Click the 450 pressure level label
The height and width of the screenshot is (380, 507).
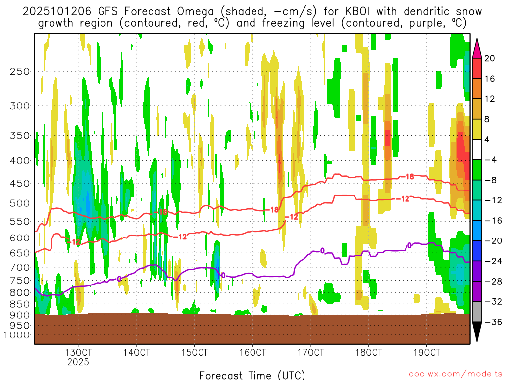pos(20,183)
